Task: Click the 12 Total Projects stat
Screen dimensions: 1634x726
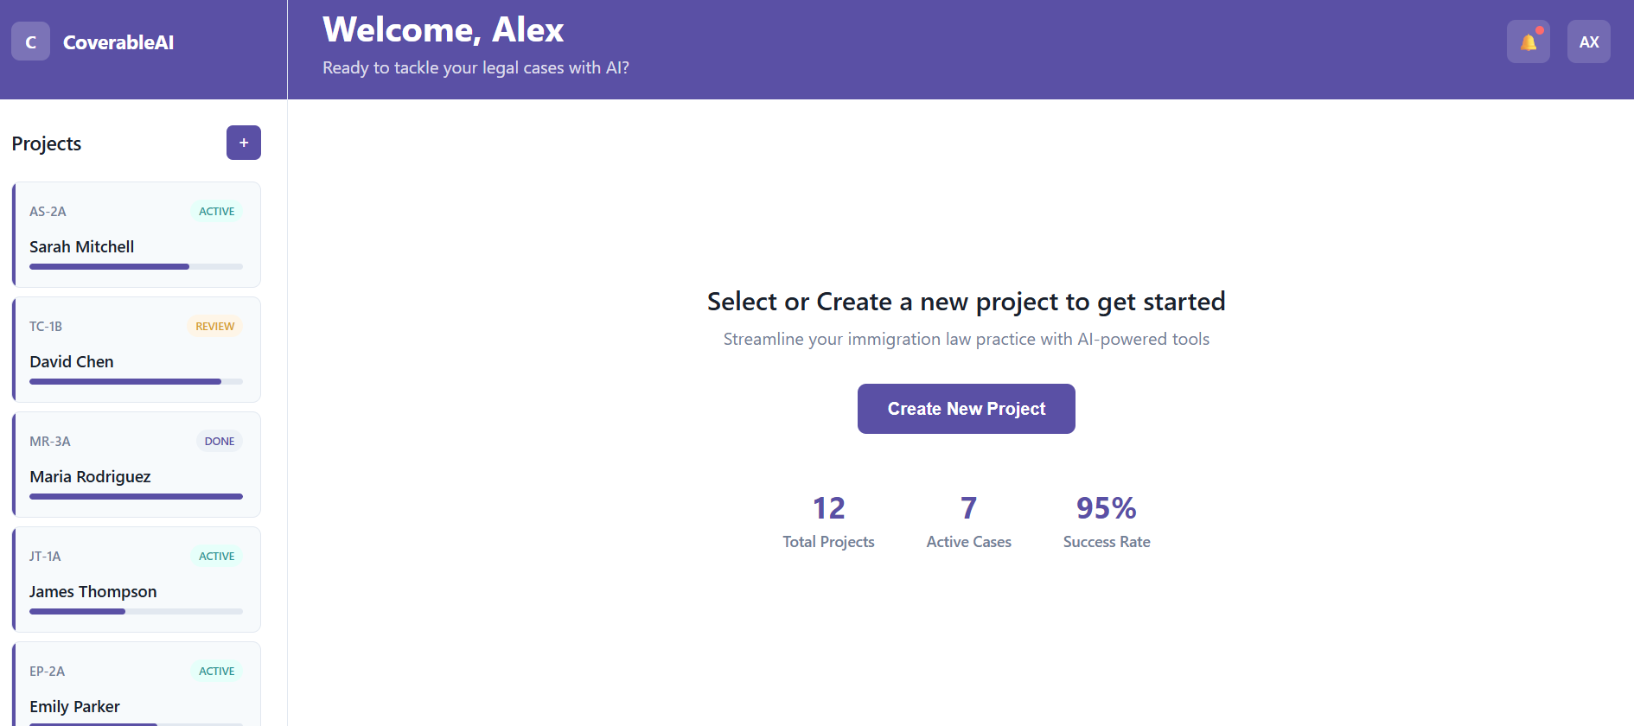Action: click(828, 521)
